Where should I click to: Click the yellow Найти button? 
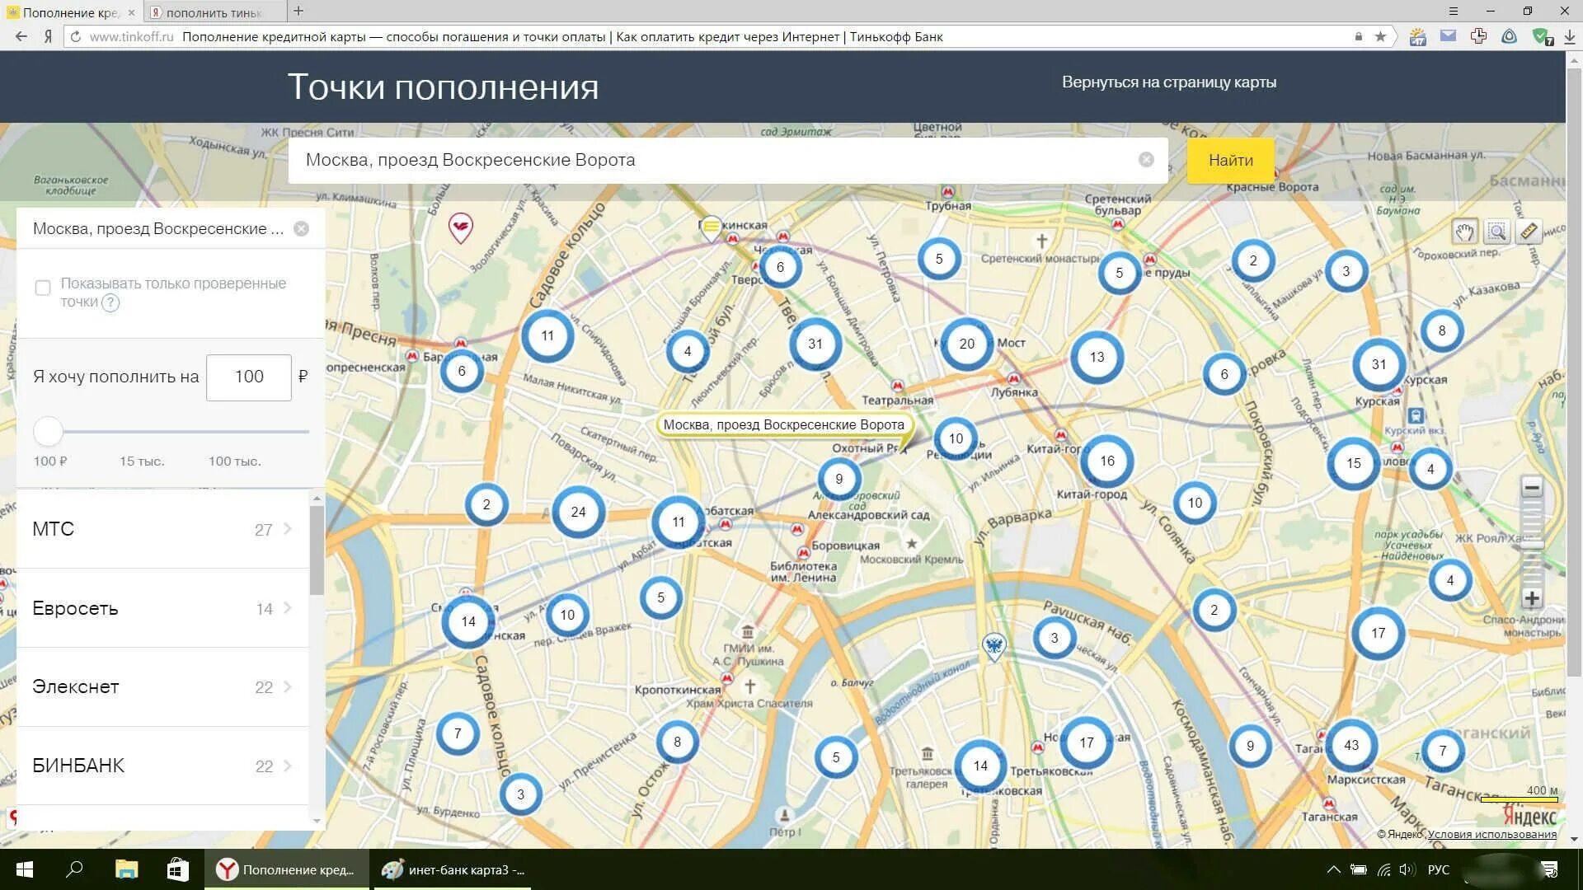tap(1230, 161)
